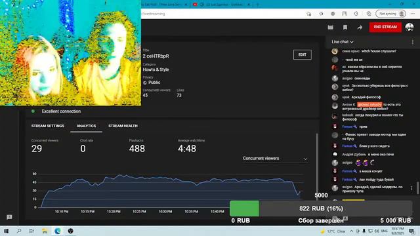Open File Explorer from the taskbar
420x236 pixels.
click(x=45, y=231)
